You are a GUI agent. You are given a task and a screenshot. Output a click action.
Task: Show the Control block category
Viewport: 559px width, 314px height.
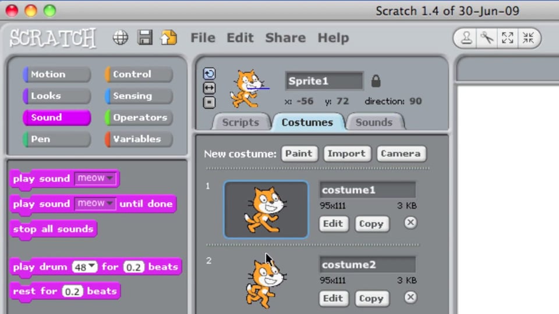(139, 74)
